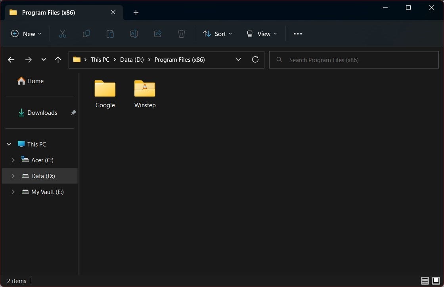Go to Data (D:) via breadcrumb
The height and width of the screenshot is (287, 444).
[x=132, y=59]
